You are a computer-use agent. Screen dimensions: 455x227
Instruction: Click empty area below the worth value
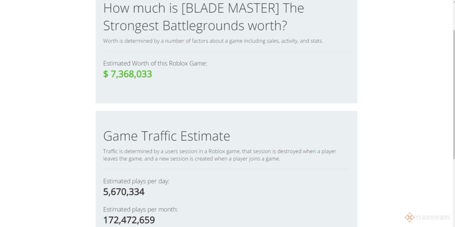tap(226, 91)
